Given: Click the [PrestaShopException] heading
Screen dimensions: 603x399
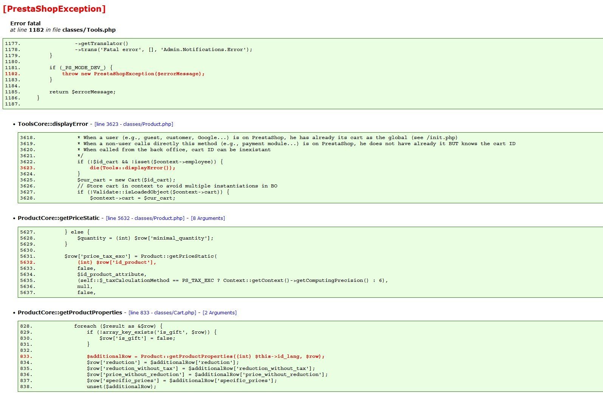Looking at the screenshot, I should pyautogui.click(x=54, y=9).
